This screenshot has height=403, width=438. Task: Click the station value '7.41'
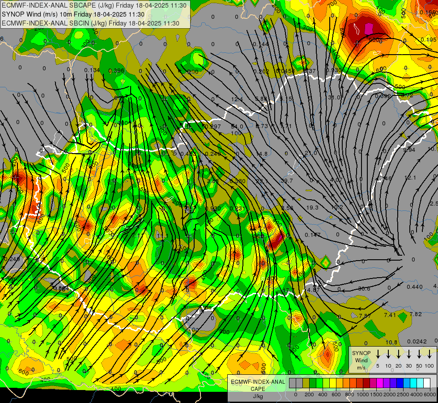390,315
